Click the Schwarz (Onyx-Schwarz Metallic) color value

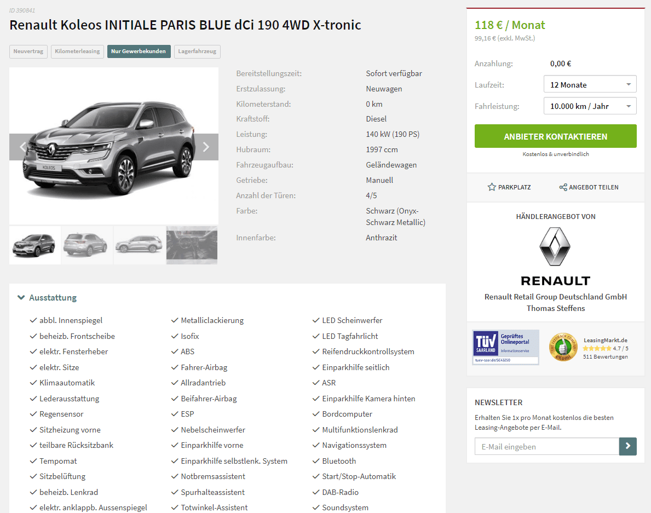396,217
